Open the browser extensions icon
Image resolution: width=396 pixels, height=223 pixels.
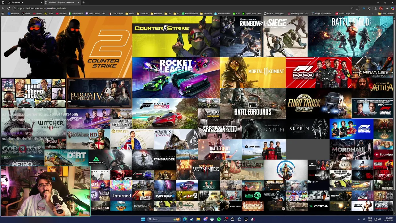tap(369, 8)
